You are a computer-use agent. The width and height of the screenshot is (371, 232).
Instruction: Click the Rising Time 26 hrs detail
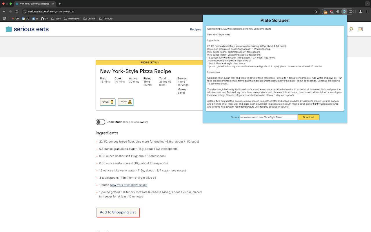pos(148,81)
